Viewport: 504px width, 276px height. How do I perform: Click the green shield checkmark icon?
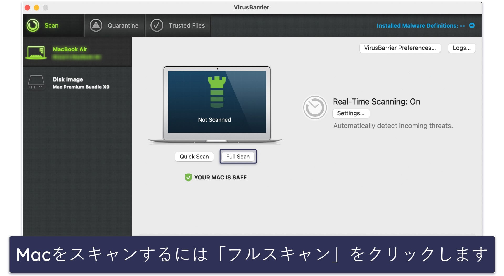tap(188, 178)
